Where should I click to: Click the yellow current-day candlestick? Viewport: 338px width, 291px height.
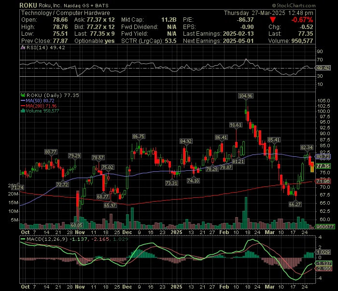(312, 167)
